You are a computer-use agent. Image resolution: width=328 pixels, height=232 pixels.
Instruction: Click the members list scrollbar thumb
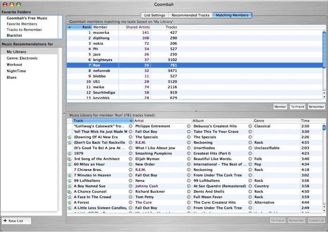pyautogui.click(x=324, y=49)
